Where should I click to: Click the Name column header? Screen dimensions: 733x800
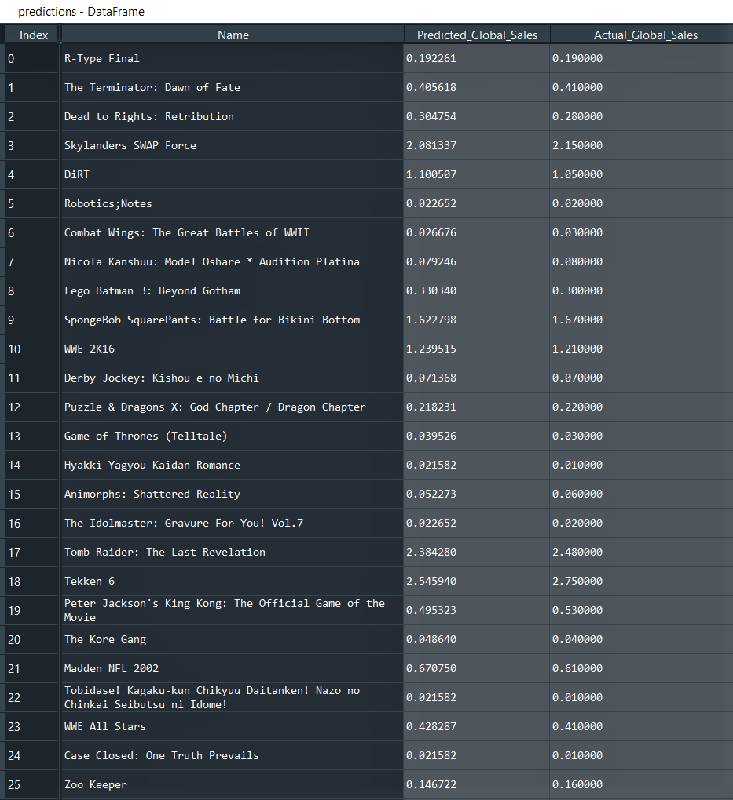(233, 35)
